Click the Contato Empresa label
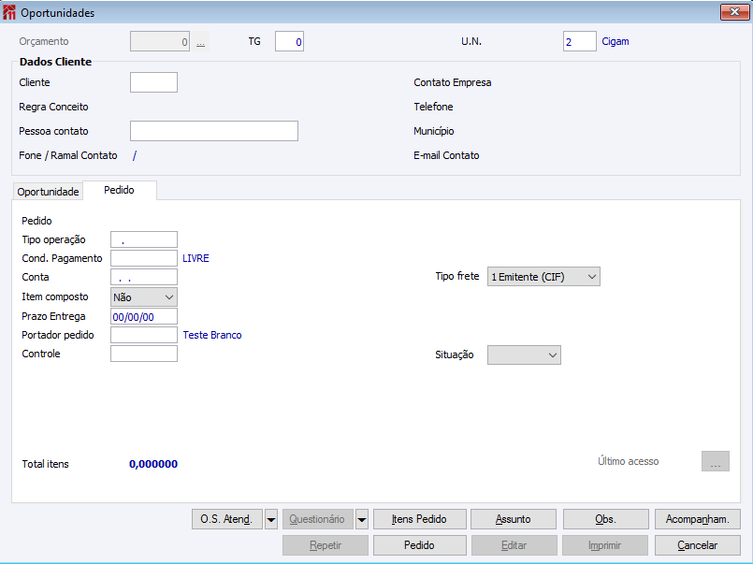This screenshot has height=564, width=753. 453,82
